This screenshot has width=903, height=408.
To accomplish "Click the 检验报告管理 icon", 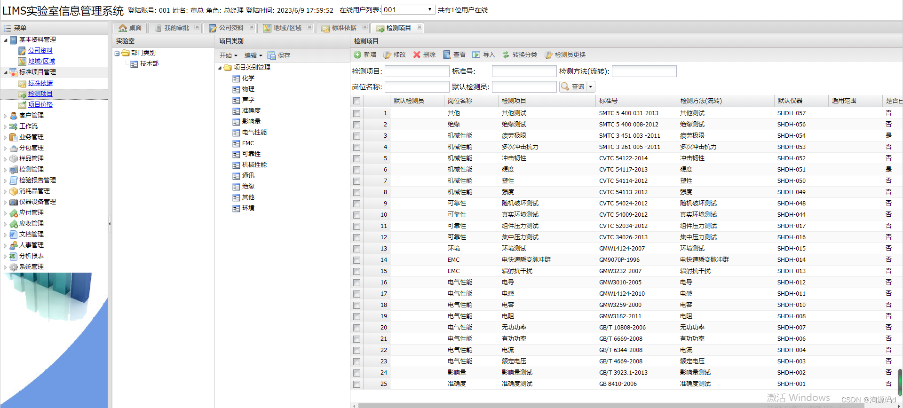I will [x=14, y=180].
